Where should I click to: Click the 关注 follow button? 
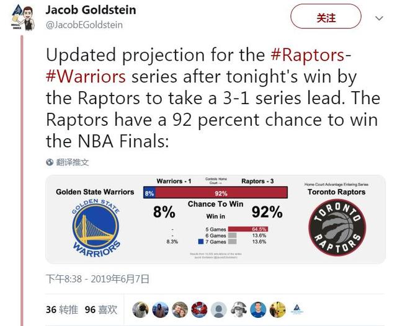click(x=326, y=17)
